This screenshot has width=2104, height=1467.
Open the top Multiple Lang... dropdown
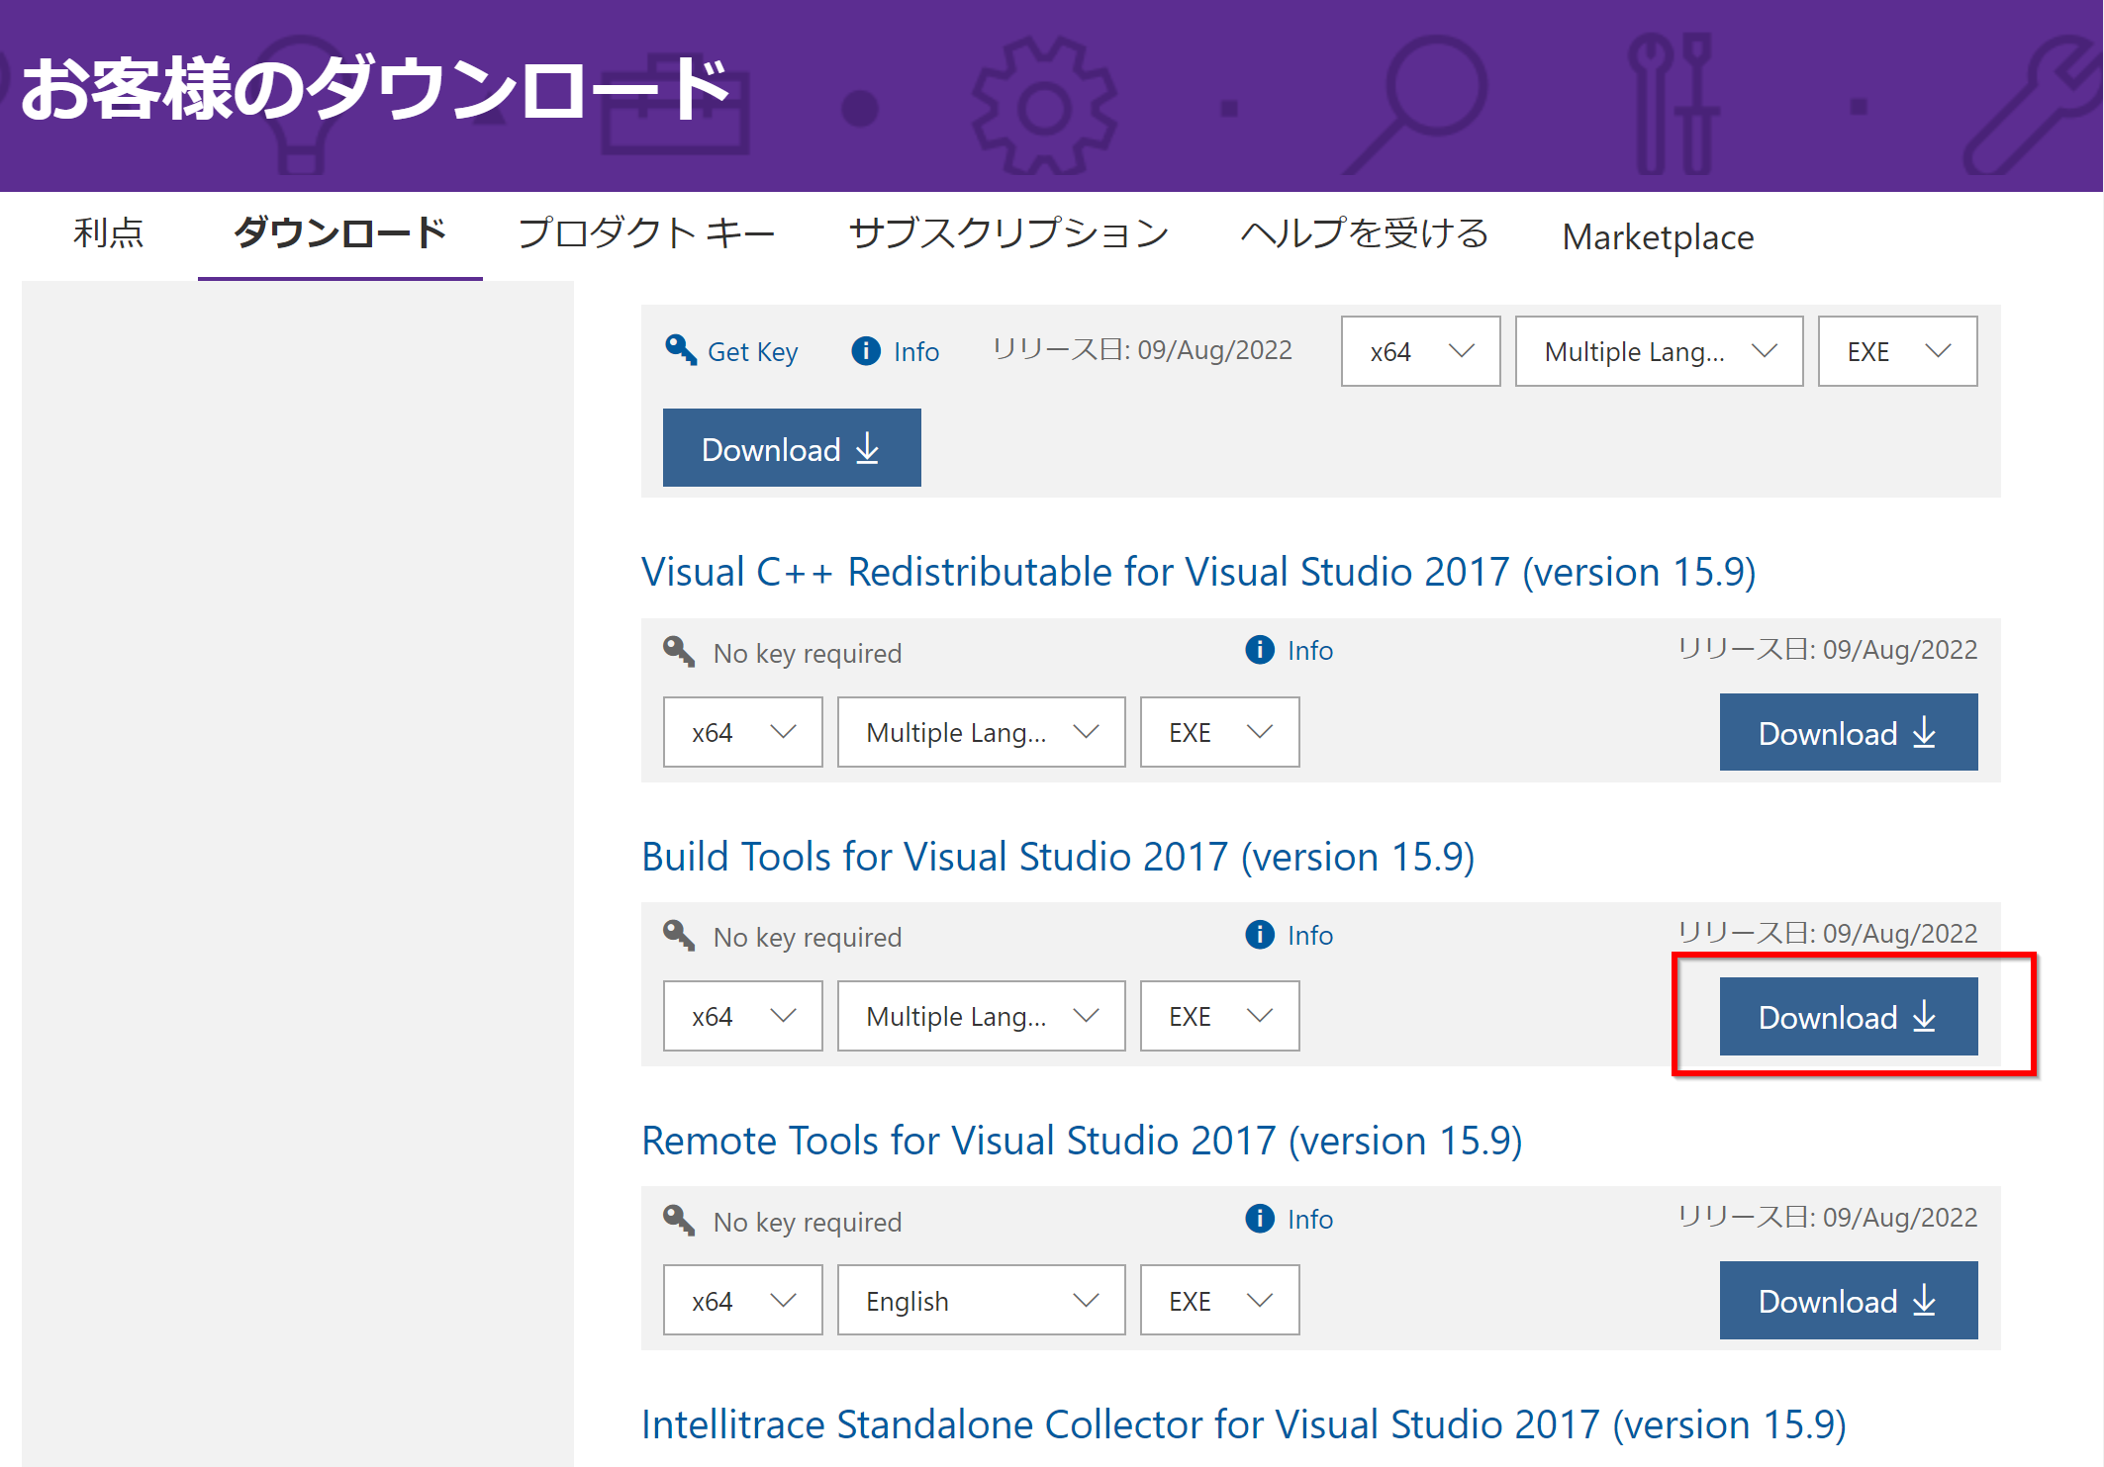(1659, 351)
